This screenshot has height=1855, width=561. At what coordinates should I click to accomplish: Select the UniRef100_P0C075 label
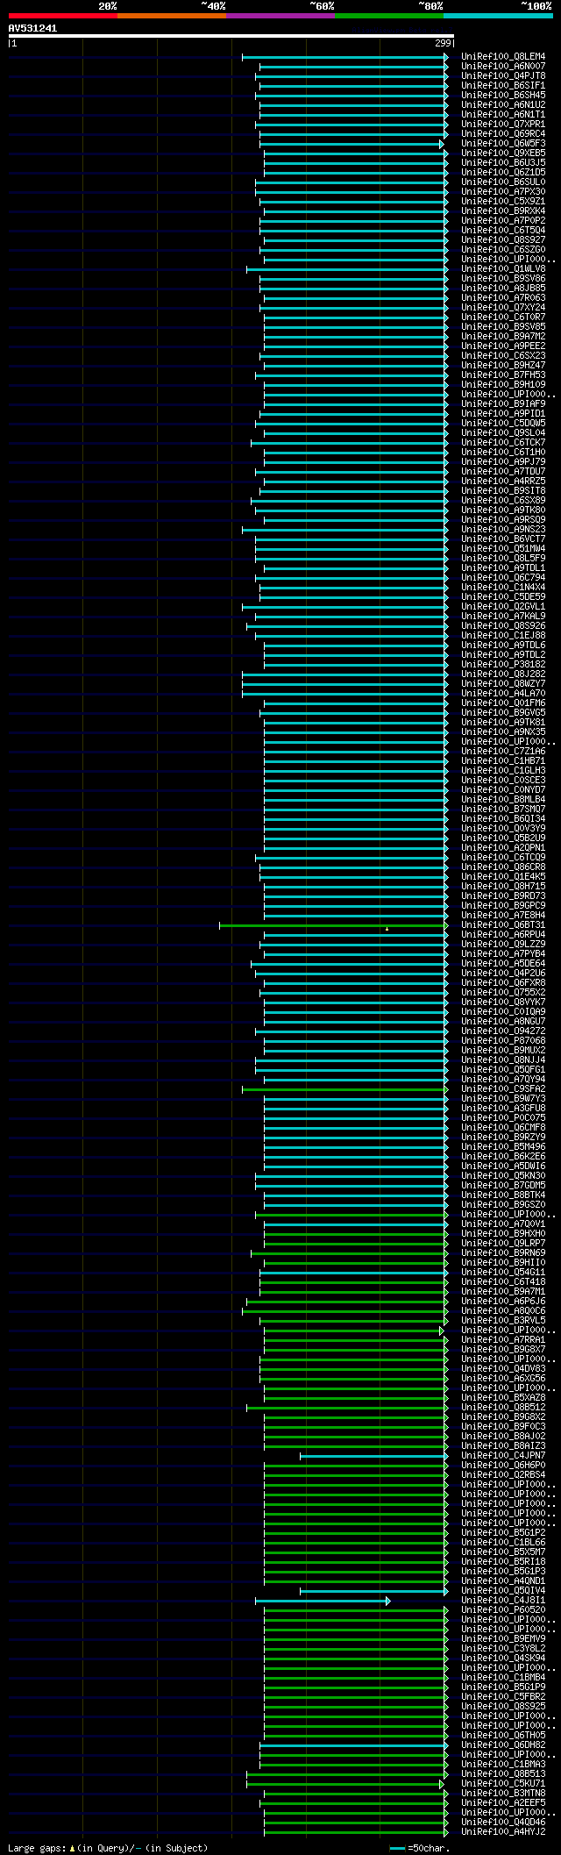(503, 1118)
